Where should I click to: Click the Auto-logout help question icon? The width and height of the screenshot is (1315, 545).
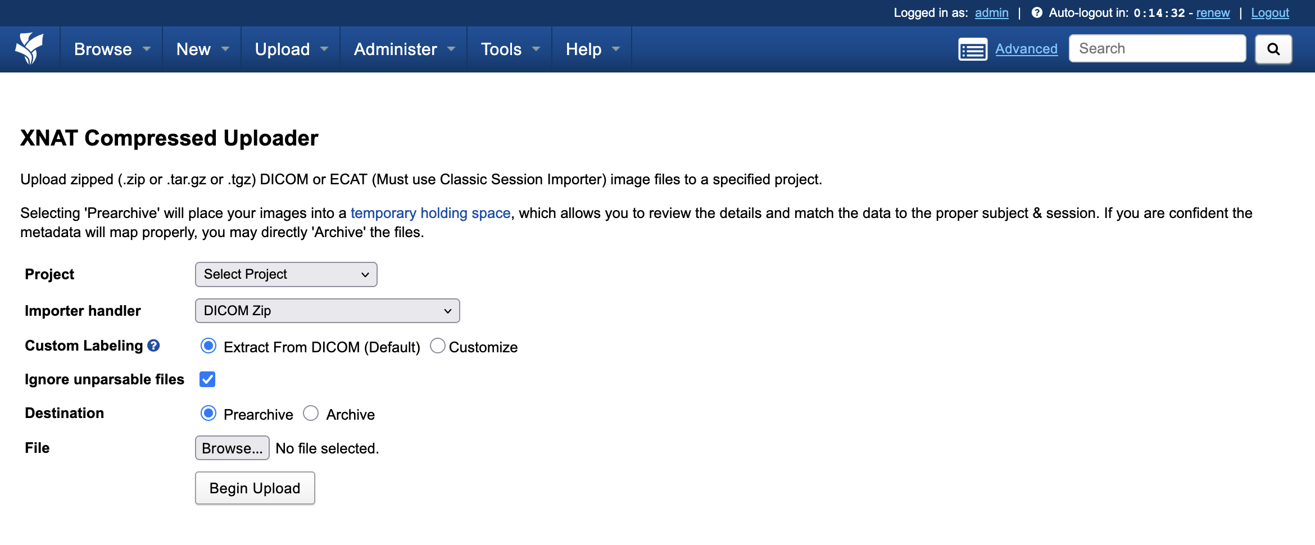click(1037, 12)
